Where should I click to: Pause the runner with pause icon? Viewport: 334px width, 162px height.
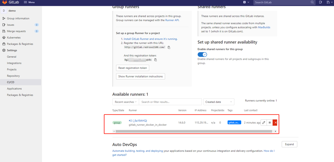coord(270,123)
